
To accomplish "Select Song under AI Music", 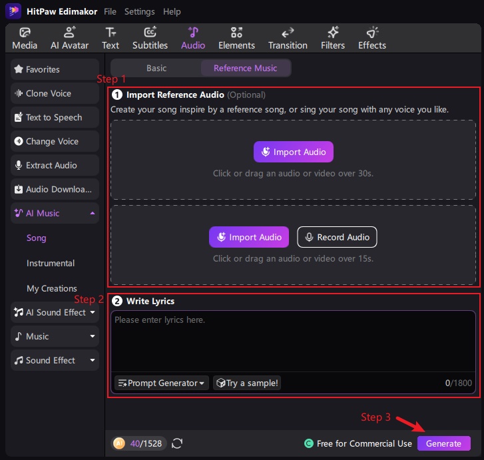I will 37,238.
